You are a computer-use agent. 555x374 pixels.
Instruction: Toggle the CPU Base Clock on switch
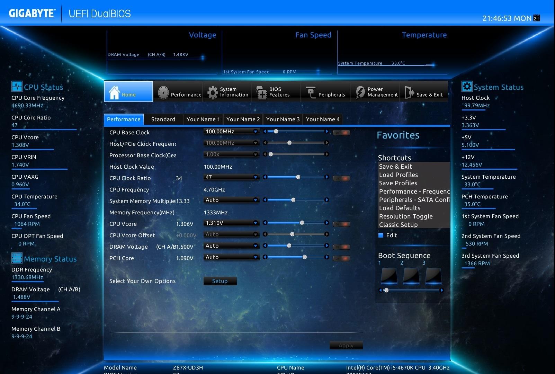(x=341, y=133)
